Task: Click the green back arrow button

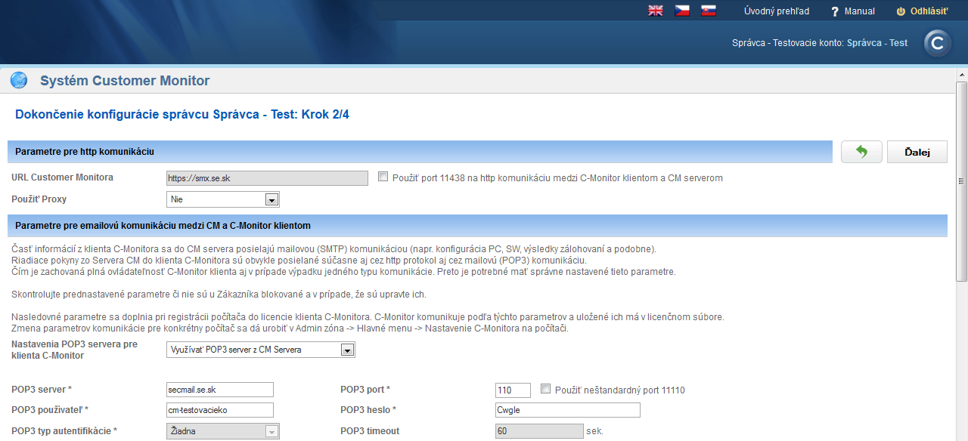Action: [x=861, y=152]
